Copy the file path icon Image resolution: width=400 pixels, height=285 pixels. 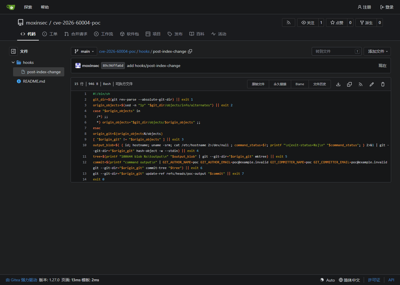click(x=190, y=51)
